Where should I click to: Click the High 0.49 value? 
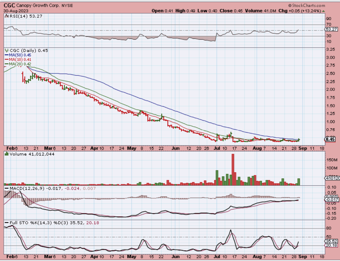185,11
